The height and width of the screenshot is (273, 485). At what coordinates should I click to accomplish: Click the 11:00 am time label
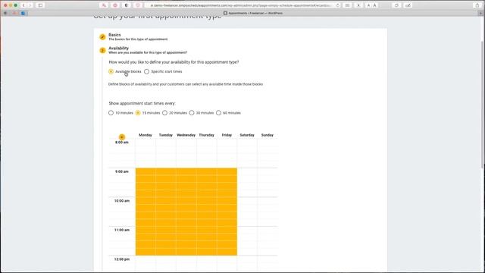122,230
